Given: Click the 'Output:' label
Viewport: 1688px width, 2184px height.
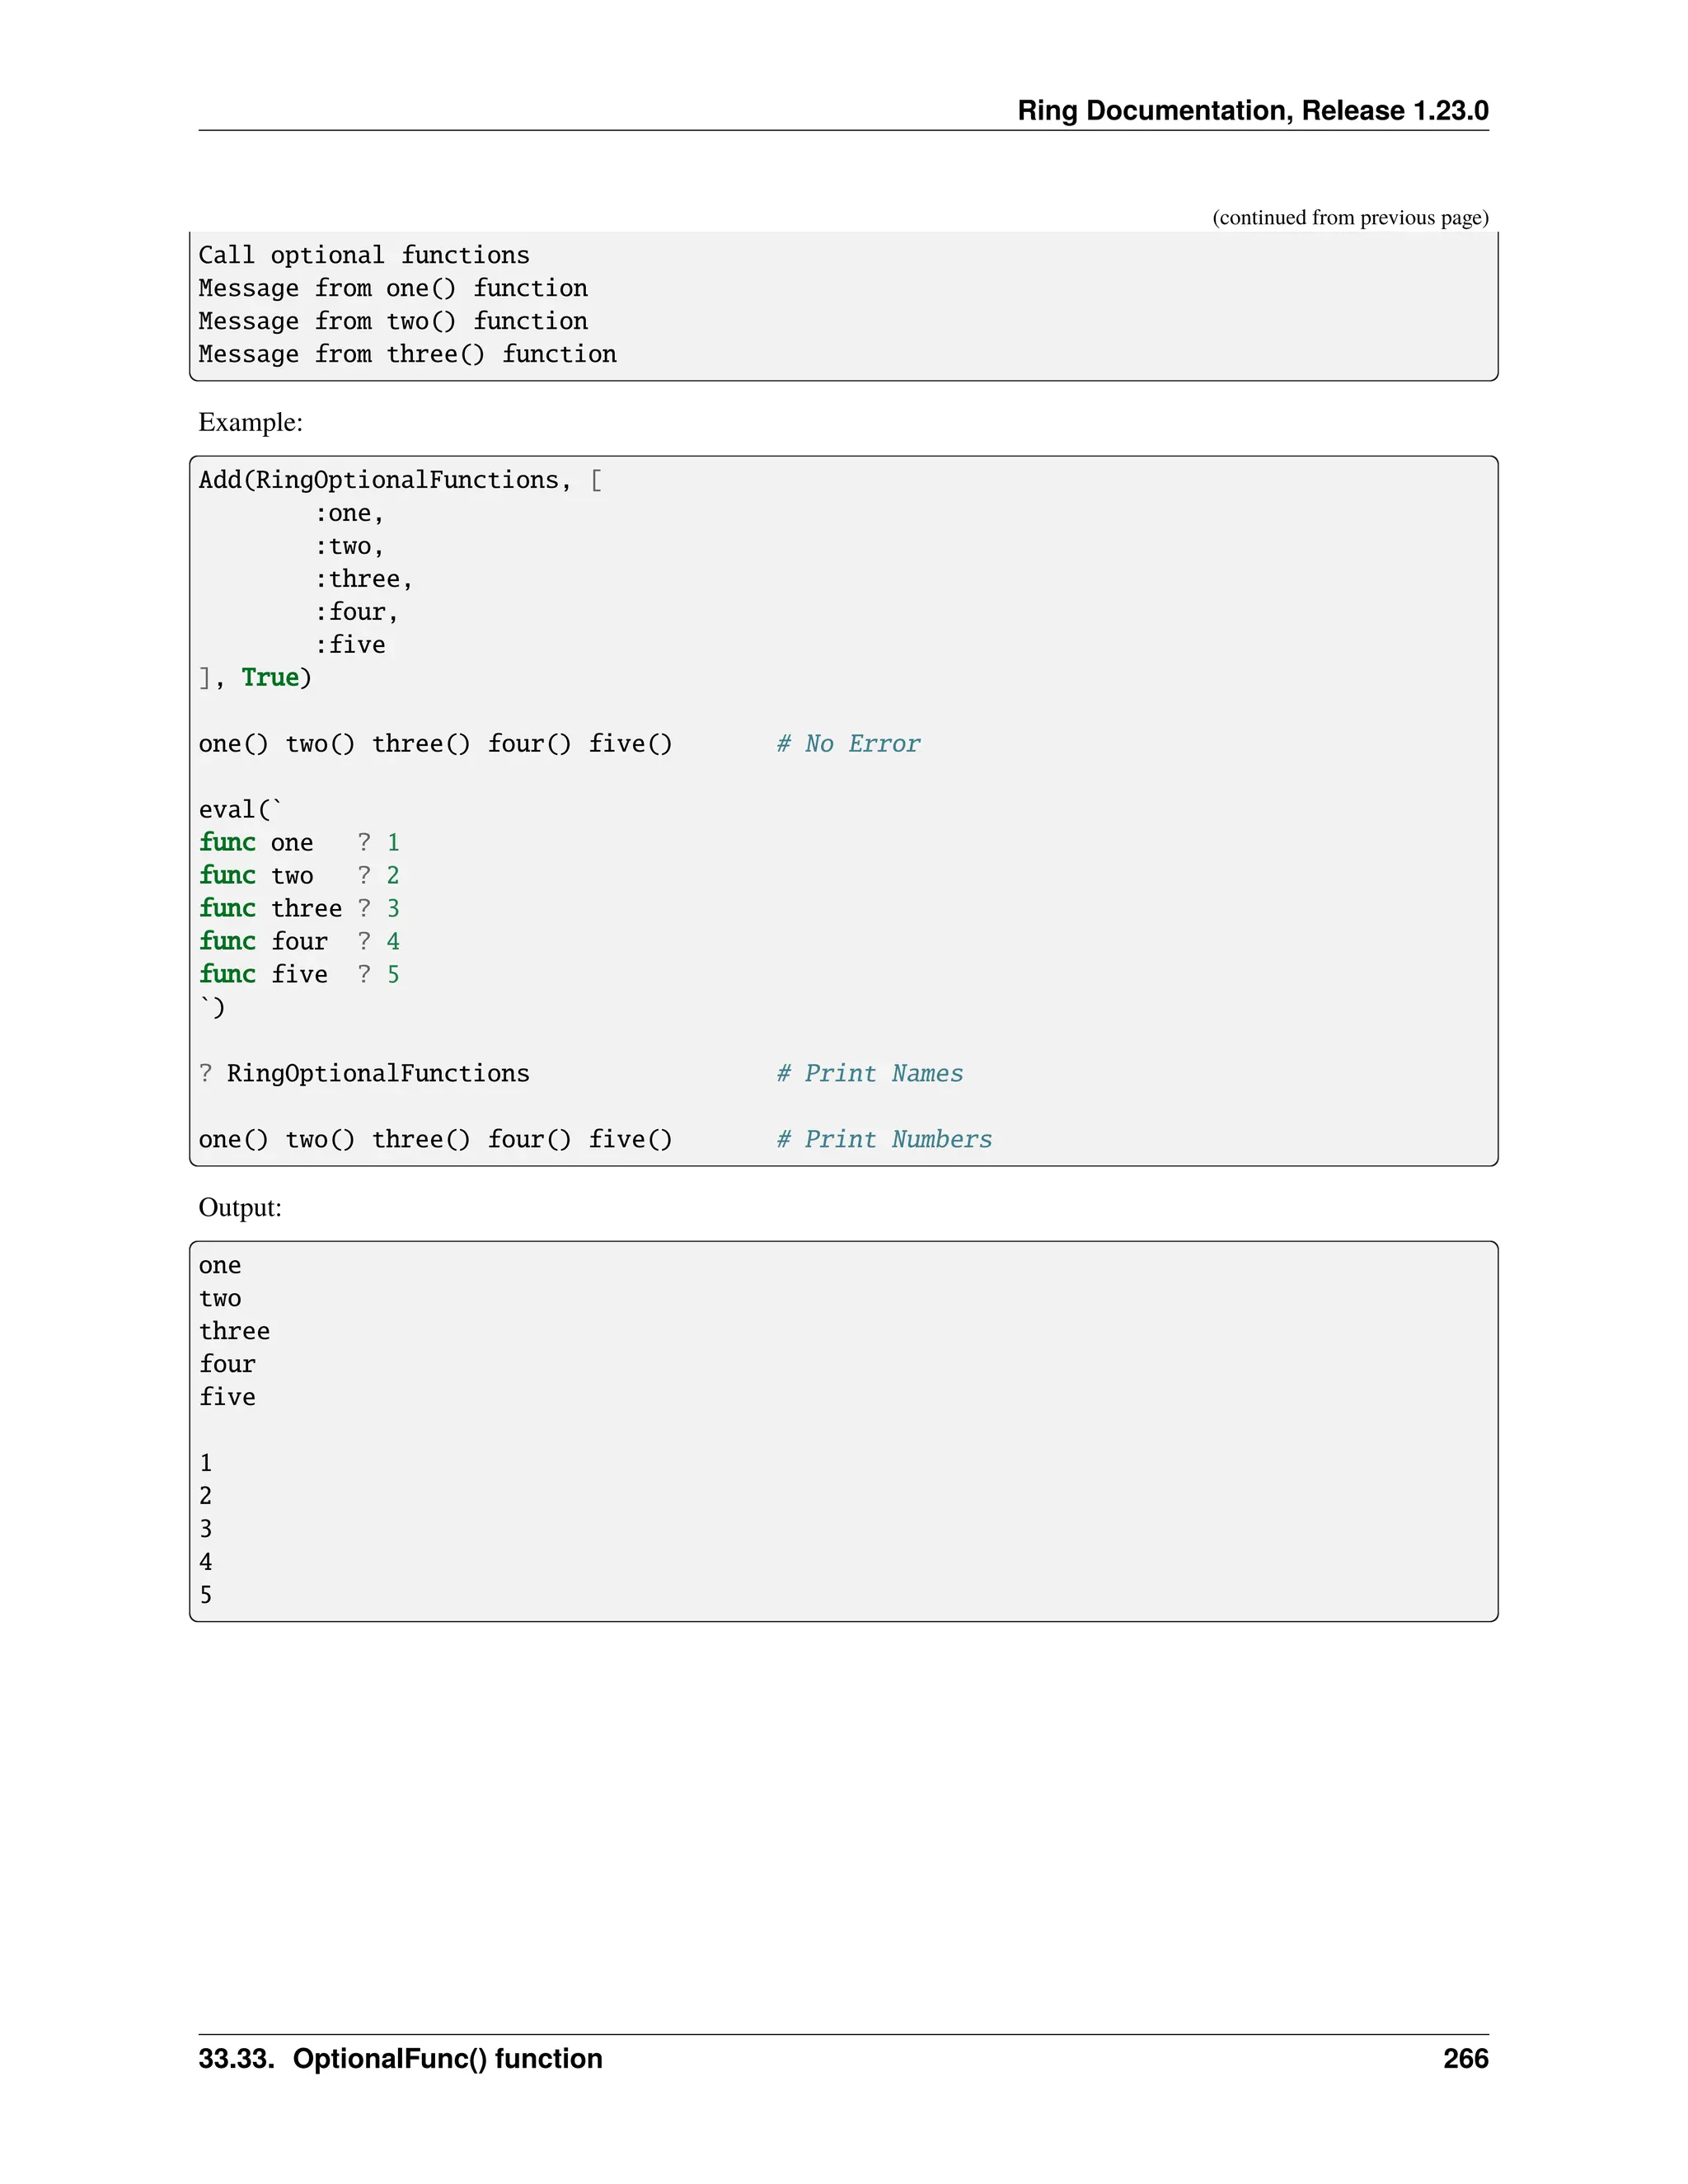Looking at the screenshot, I should 240,1208.
